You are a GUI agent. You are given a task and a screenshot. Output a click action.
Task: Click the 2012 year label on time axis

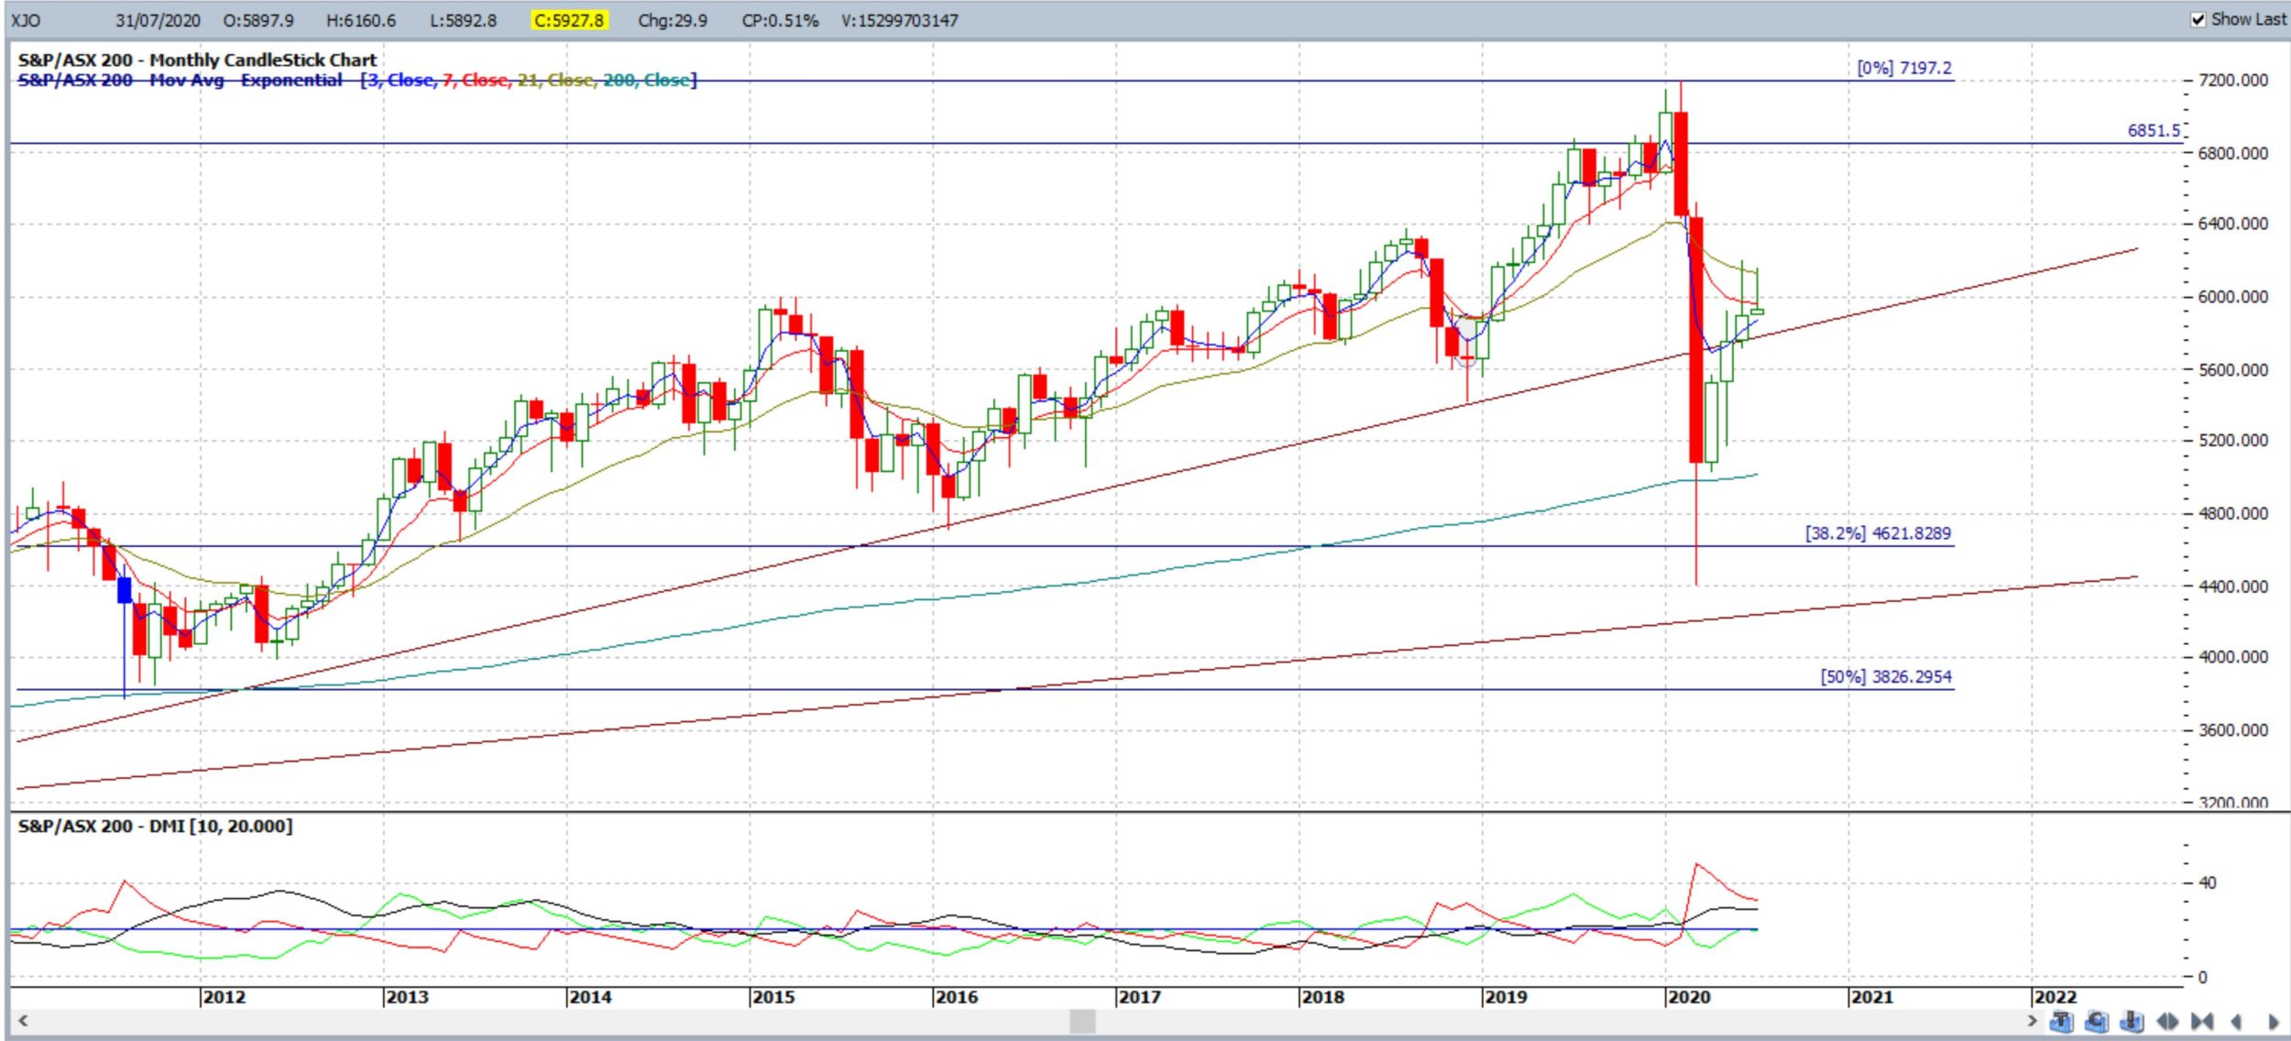click(x=224, y=997)
